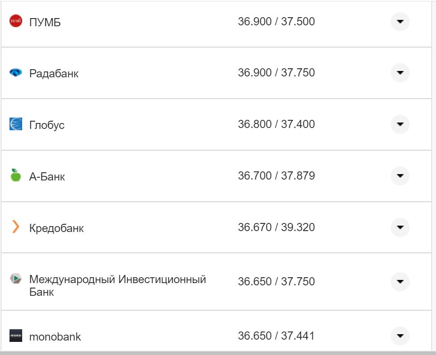
Task: Open the Глобус dropdown arrow
Action: pyautogui.click(x=400, y=124)
